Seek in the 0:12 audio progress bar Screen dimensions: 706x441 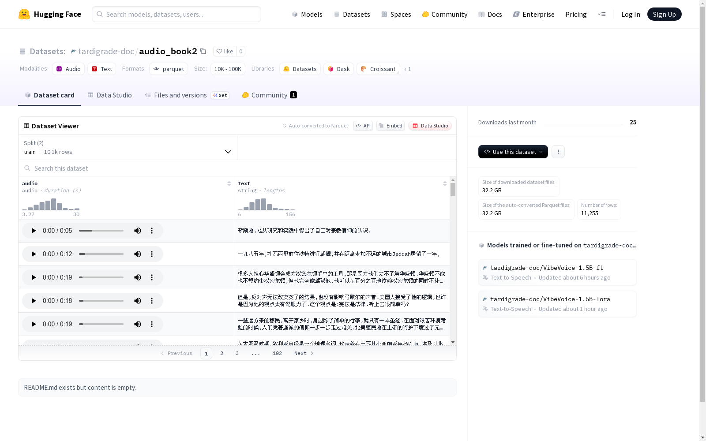(x=101, y=254)
